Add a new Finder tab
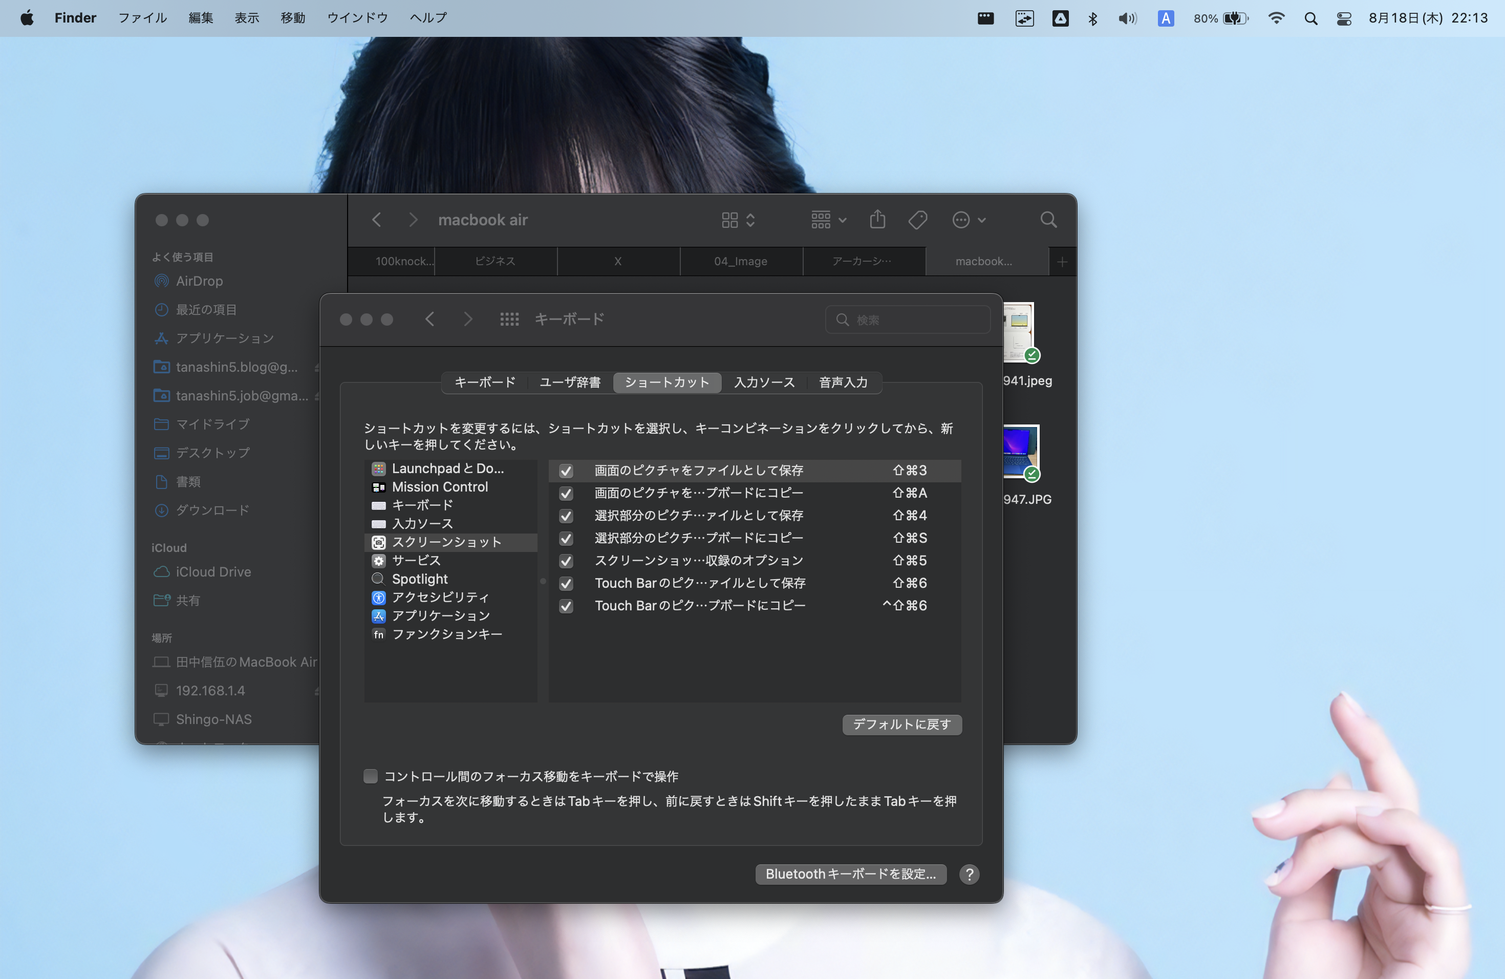 (x=1062, y=261)
